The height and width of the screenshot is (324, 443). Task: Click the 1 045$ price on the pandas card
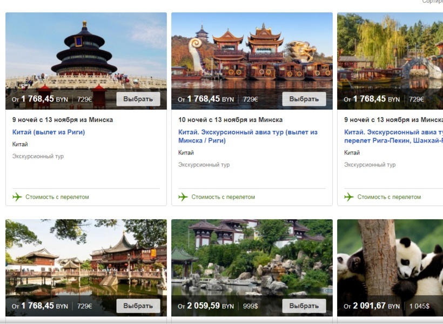(420, 306)
